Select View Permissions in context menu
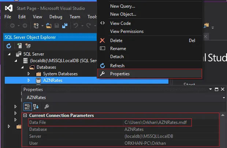This screenshot has width=227, height=148. [150, 31]
